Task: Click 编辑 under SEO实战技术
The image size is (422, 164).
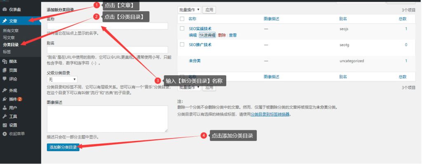Action: coord(193,35)
